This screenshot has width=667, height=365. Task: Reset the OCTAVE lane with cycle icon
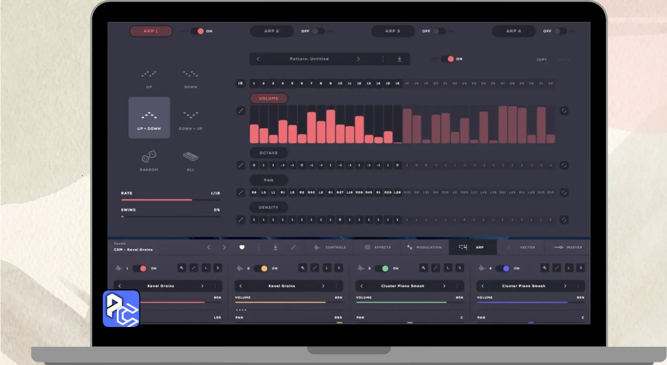tap(564, 165)
